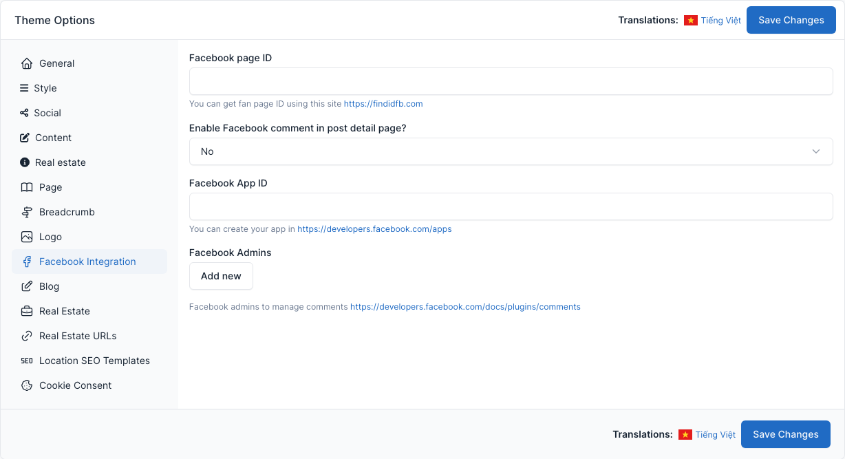Viewport: 845px width, 459px height.
Task: Click the General home icon
Action: coord(27,63)
